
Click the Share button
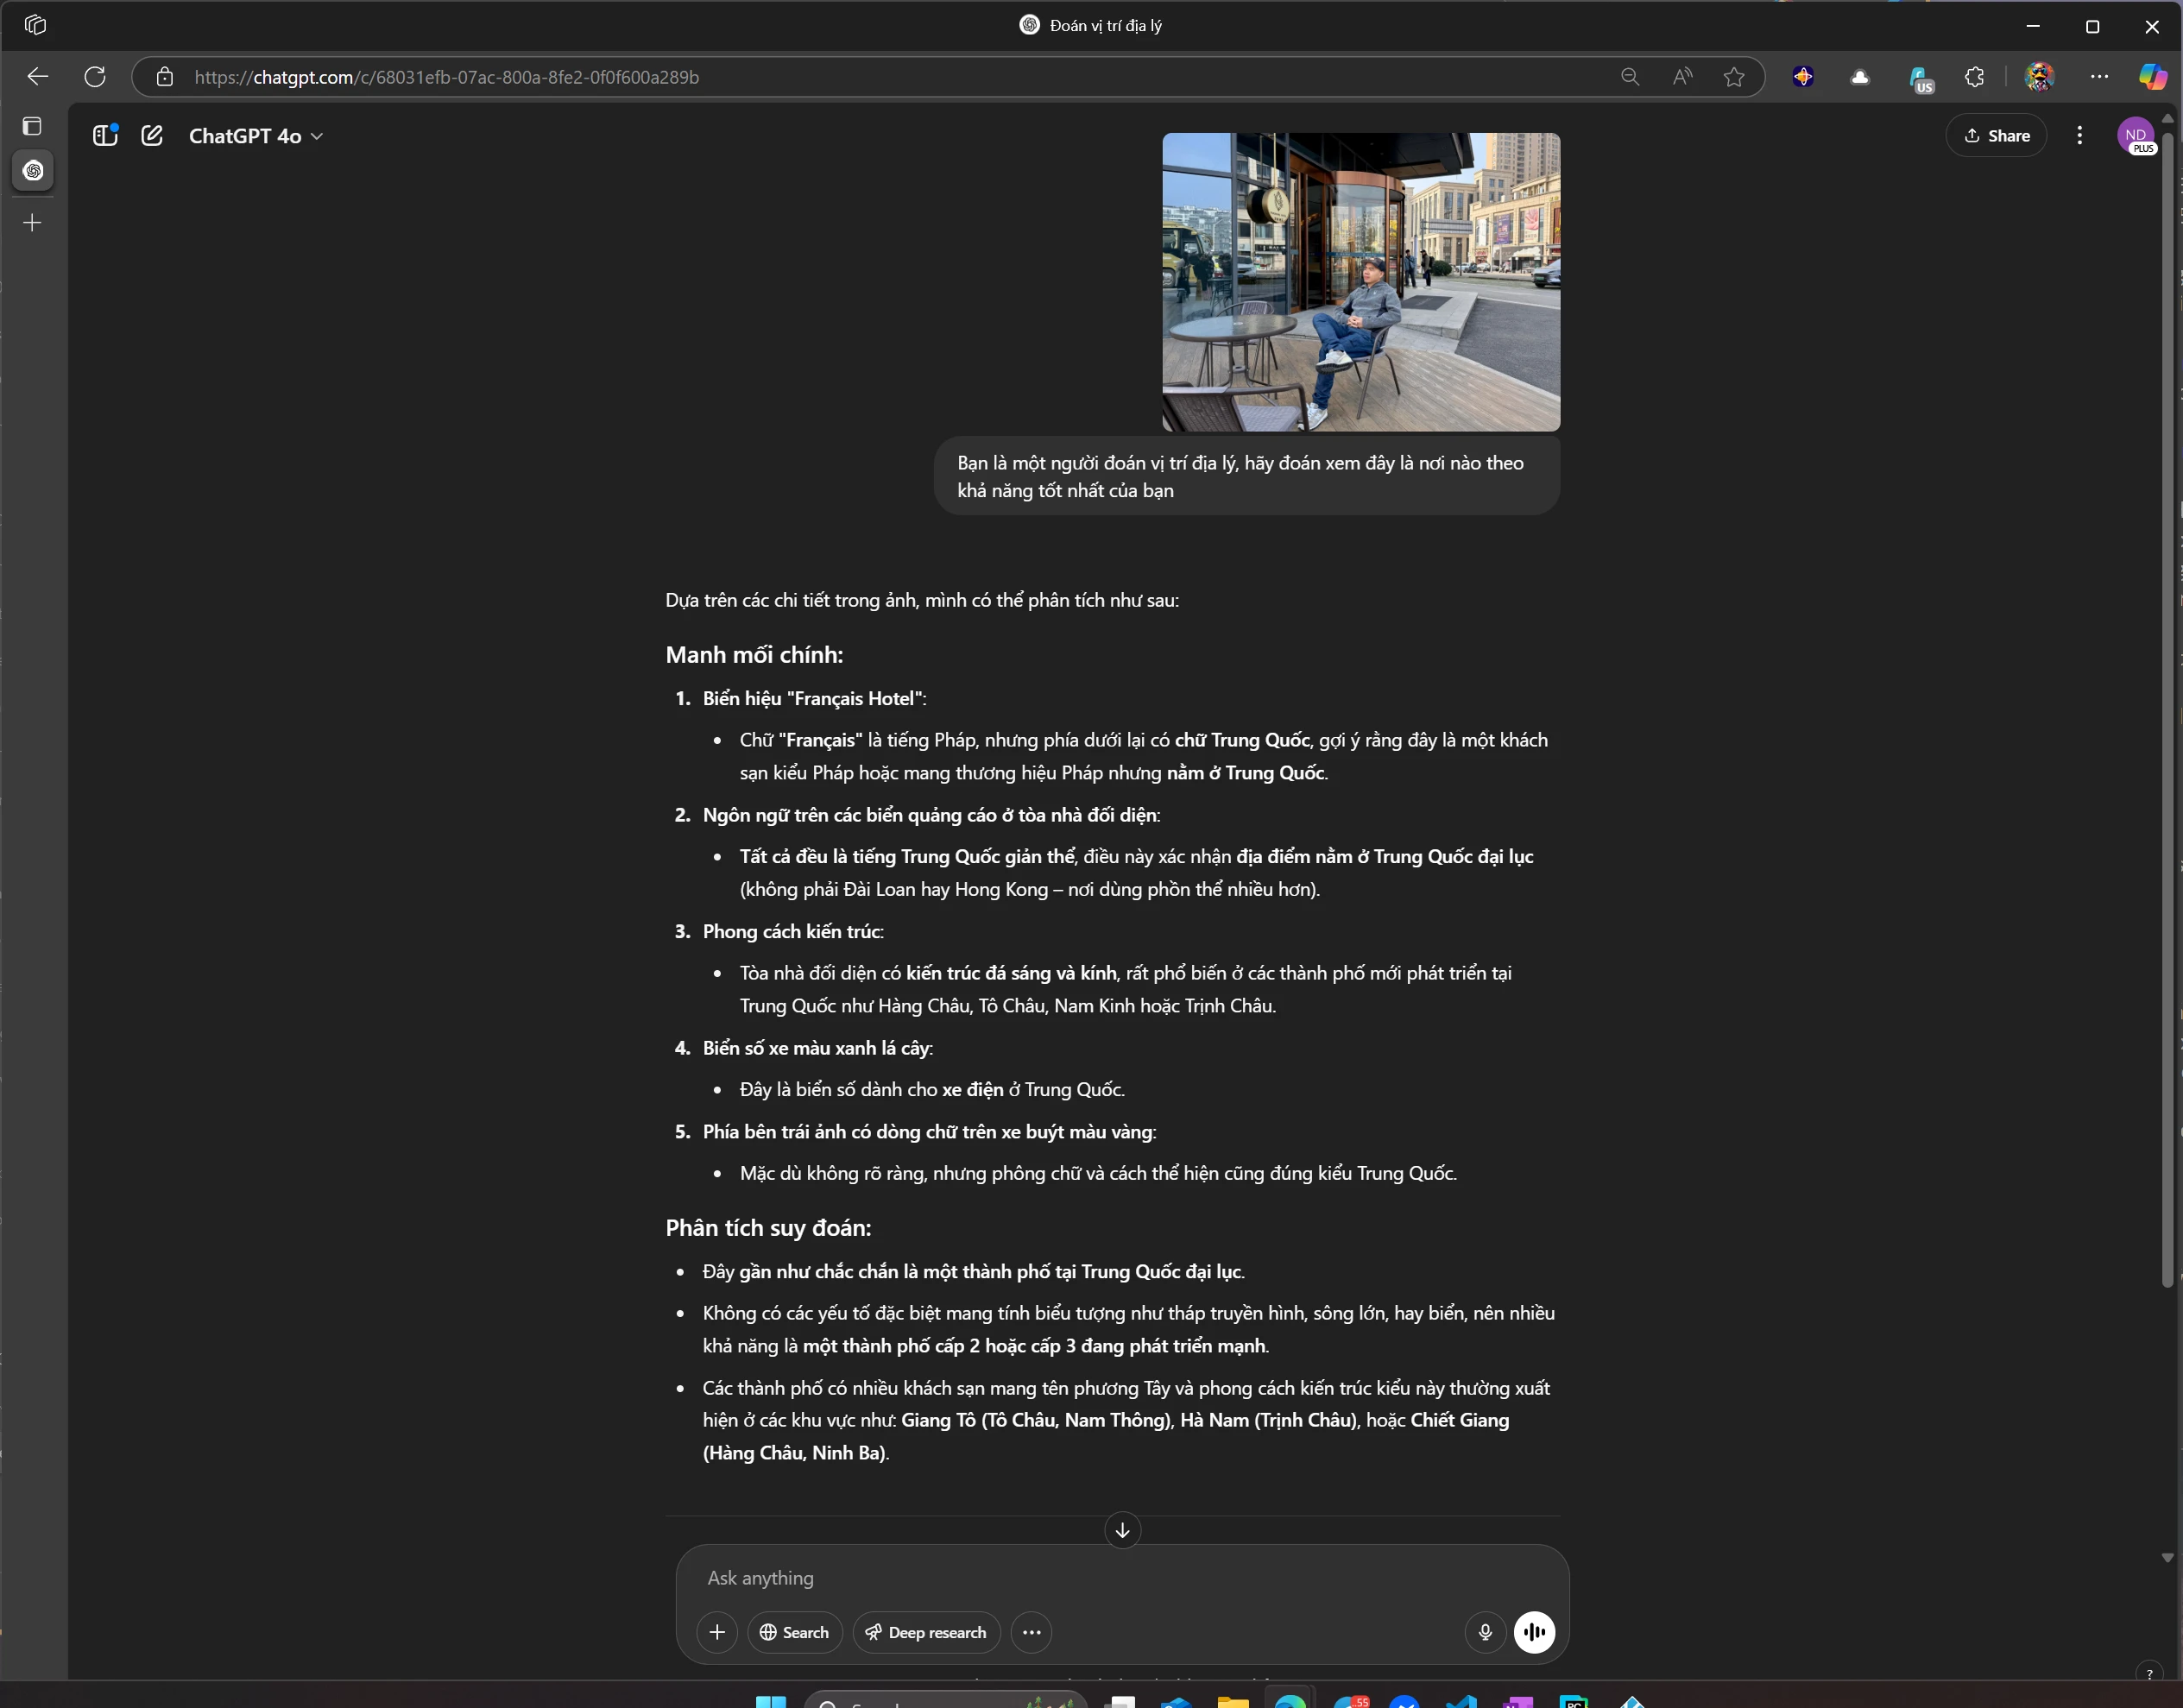pyautogui.click(x=1996, y=136)
